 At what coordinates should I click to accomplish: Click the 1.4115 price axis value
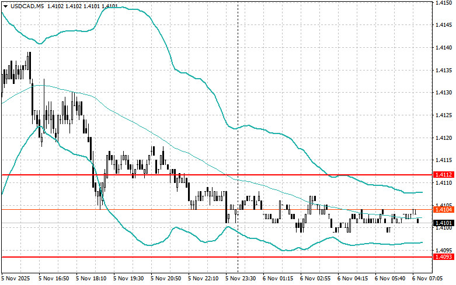444,160
